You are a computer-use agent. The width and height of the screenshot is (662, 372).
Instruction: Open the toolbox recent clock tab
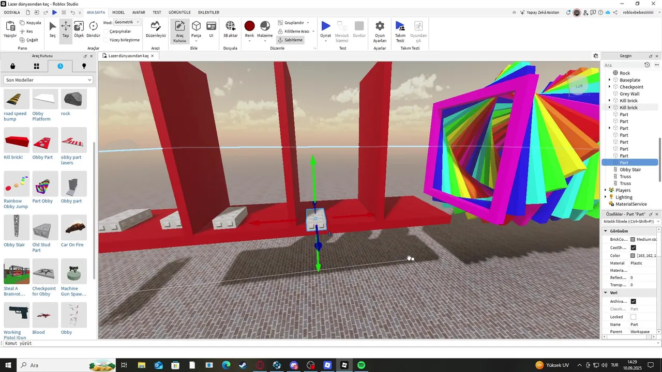pyautogui.click(x=61, y=66)
